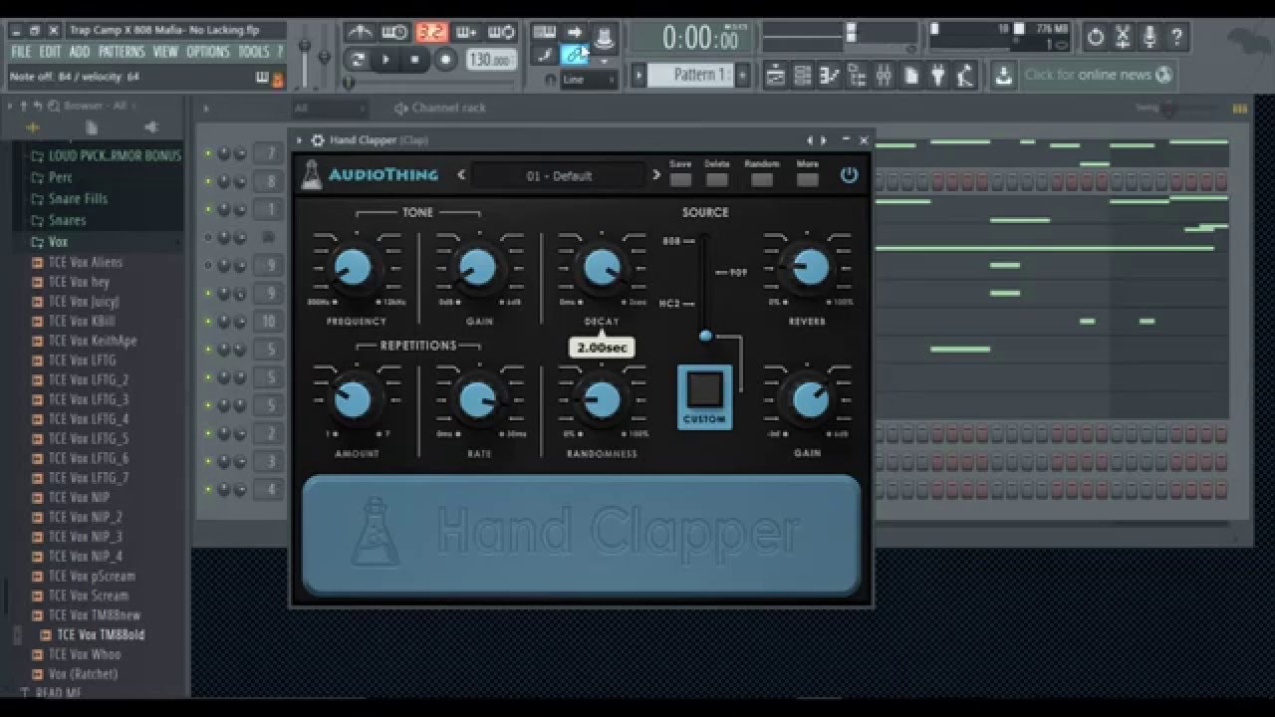Expand the Hand Clapper window menu arrow
The height and width of the screenshot is (717, 1275).
299,140
